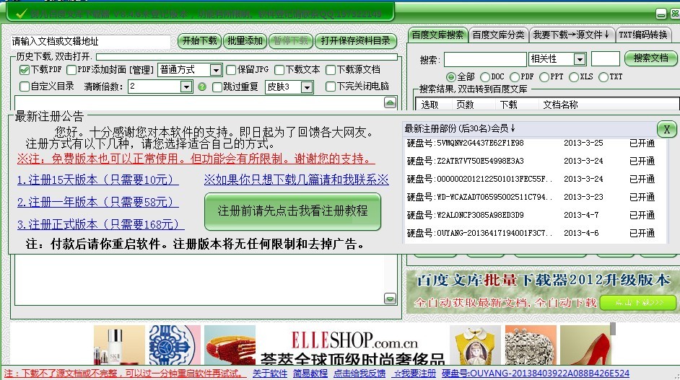Screen dimensions: 680x380
Task: Switch to 百度文库搜索 tab
Action: [437, 35]
